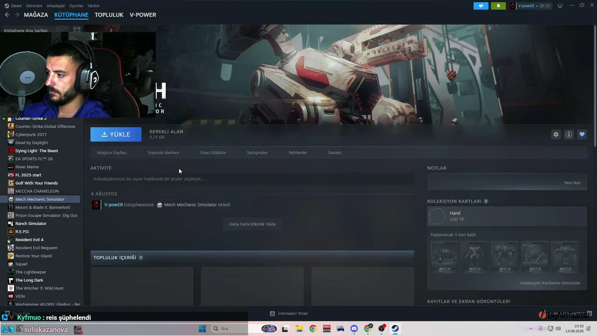Switch to Big Picture mode monitor icon
This screenshot has height=336, width=597.
point(560,6)
